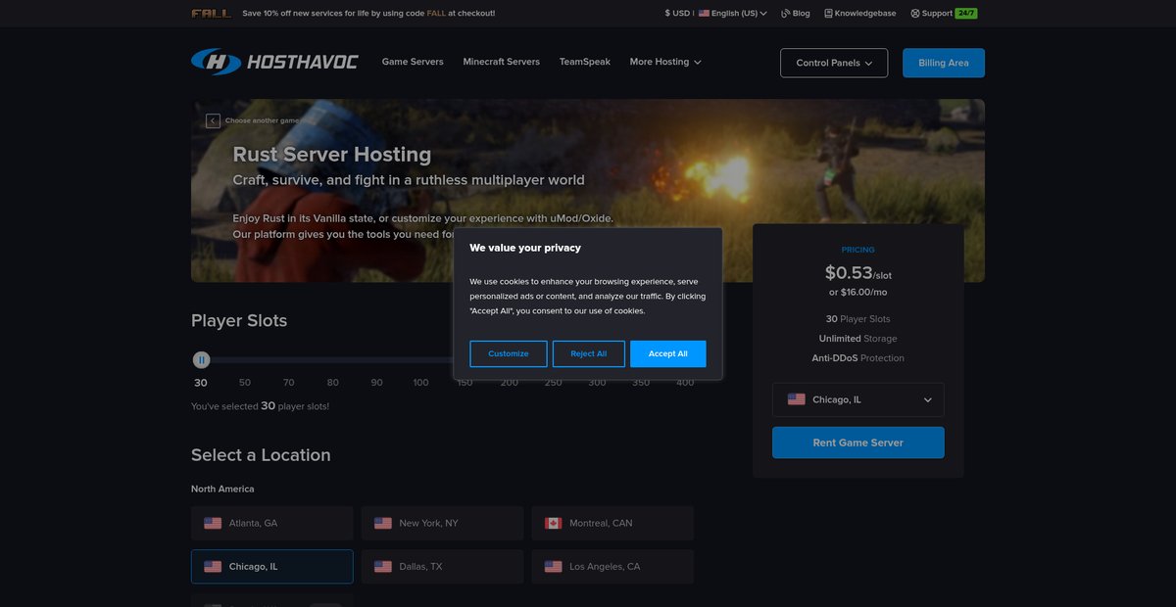1176x607 pixels.
Task: Click Accept All cookies
Action: pyautogui.click(x=668, y=353)
